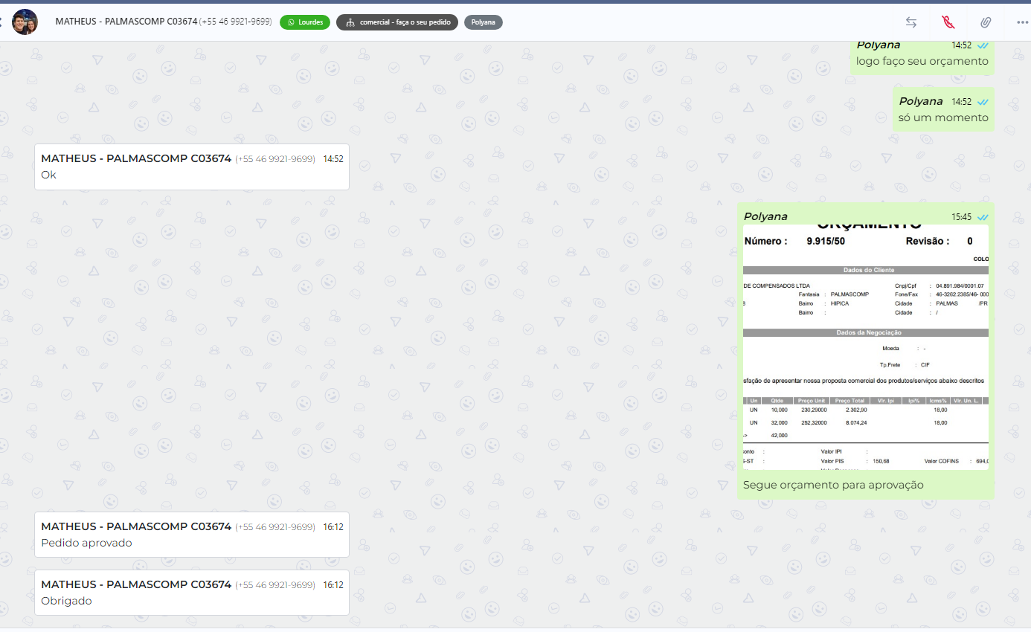Viewport: 1031px width, 632px height.
Task: Open the paperclip attachment icon
Action: click(x=986, y=22)
